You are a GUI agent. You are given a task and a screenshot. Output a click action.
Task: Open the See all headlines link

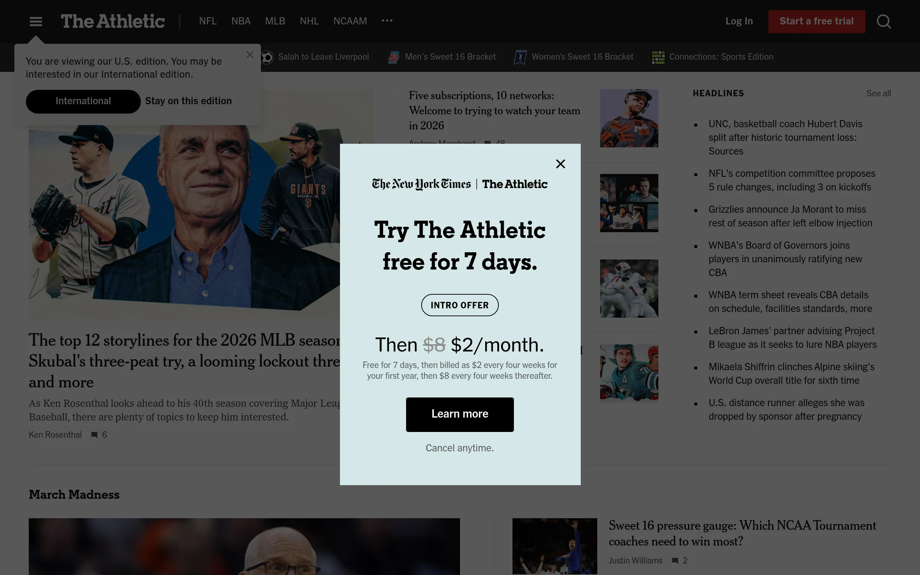point(879,93)
